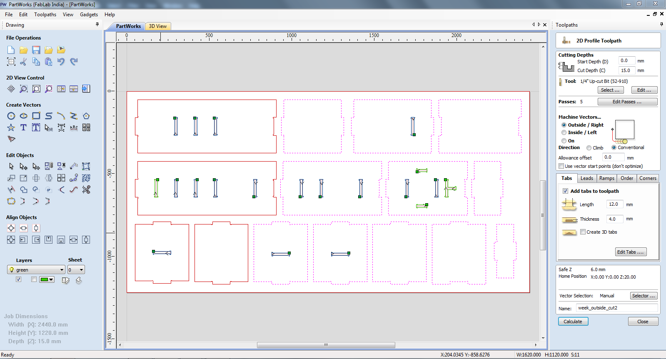666x359 pixels.
Task: Click the toolpath Name field
Action: click(x=617, y=308)
